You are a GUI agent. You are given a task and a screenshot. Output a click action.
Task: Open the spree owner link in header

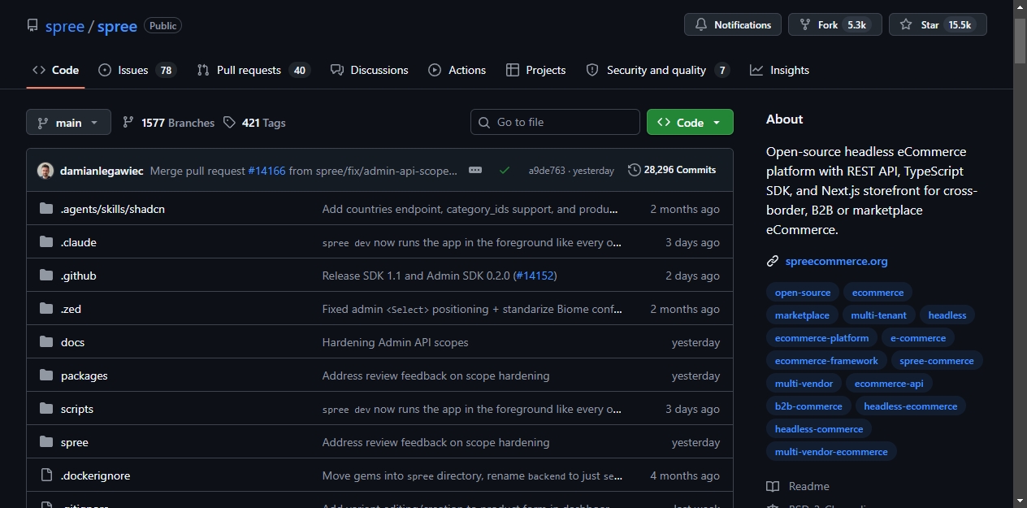[65, 26]
